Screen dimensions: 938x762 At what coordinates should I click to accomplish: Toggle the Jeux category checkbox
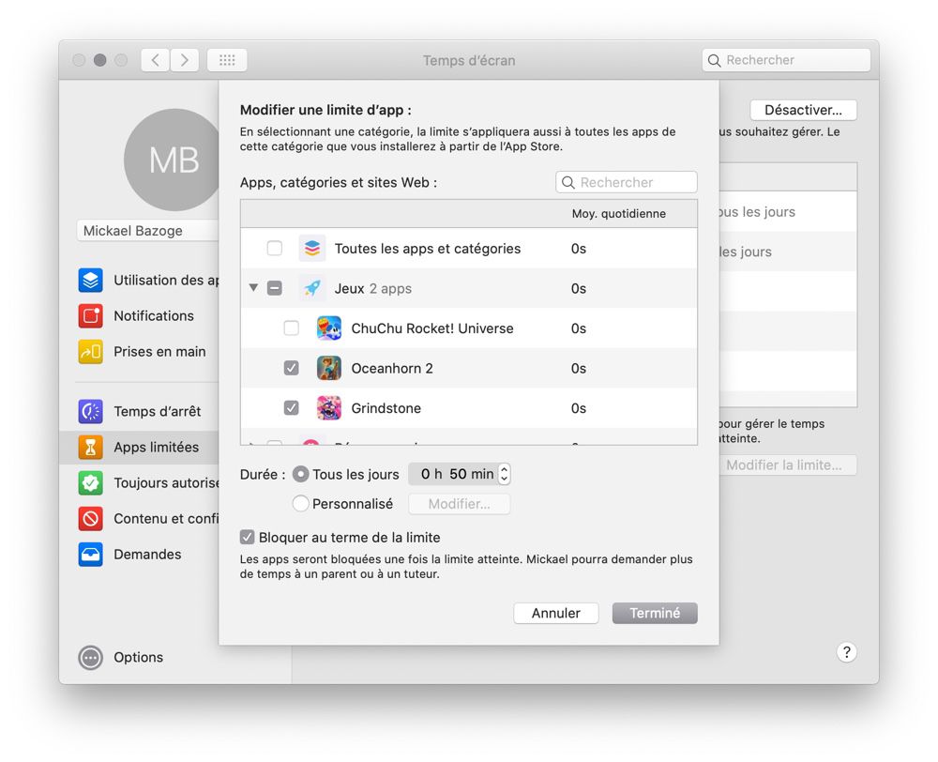coord(275,288)
